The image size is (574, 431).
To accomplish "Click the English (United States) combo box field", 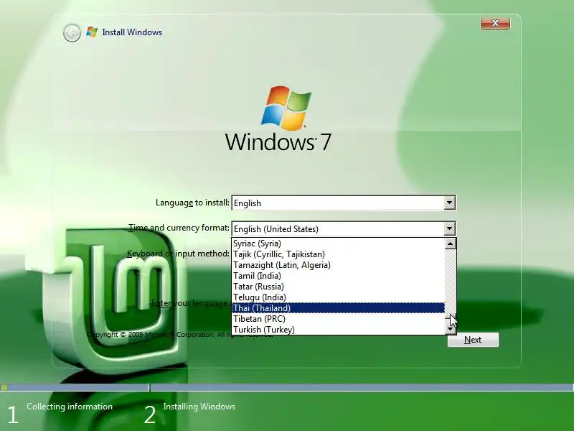I will [x=344, y=228].
